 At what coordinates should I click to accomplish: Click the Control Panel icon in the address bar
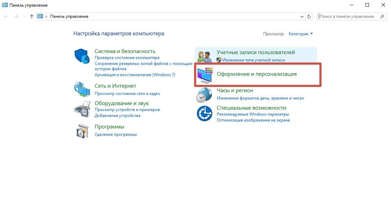coord(40,16)
